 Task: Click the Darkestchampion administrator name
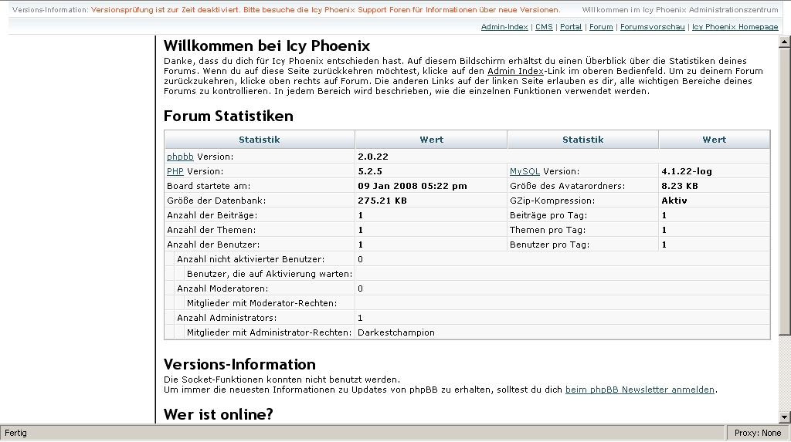pos(396,332)
